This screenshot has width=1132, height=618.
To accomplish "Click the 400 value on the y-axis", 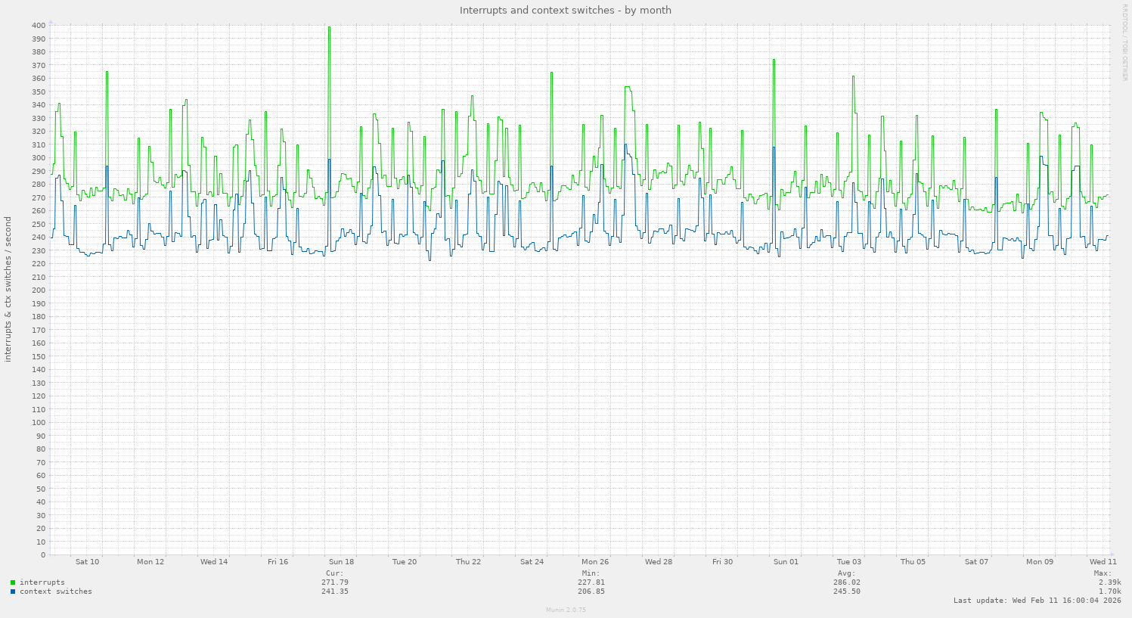I will pos(39,25).
